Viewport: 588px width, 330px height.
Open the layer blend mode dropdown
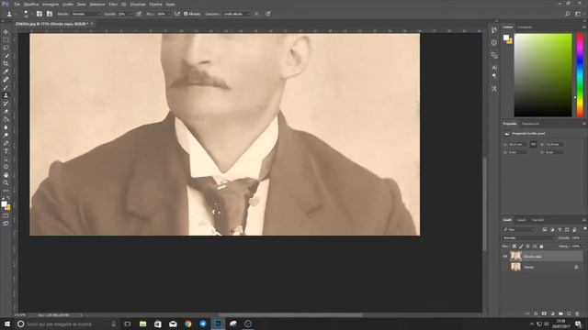[x=528, y=238]
